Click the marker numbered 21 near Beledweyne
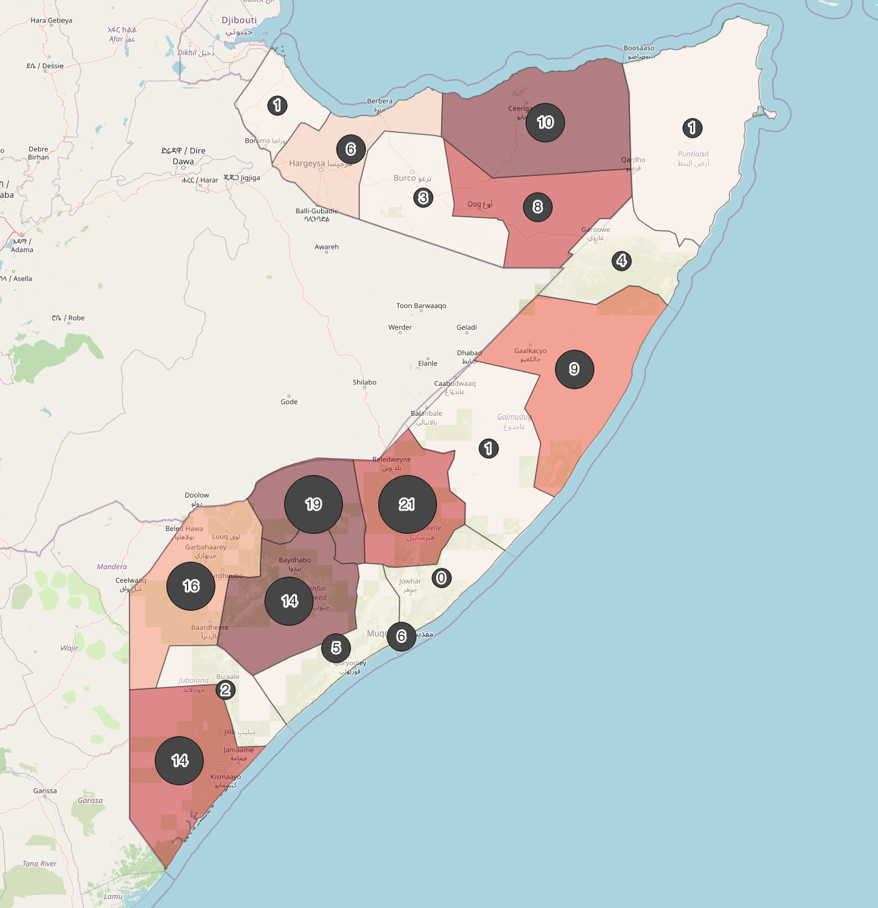The width and height of the screenshot is (878, 908). pos(407,504)
